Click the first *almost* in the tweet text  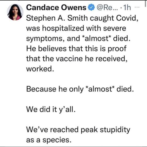point(96,38)
